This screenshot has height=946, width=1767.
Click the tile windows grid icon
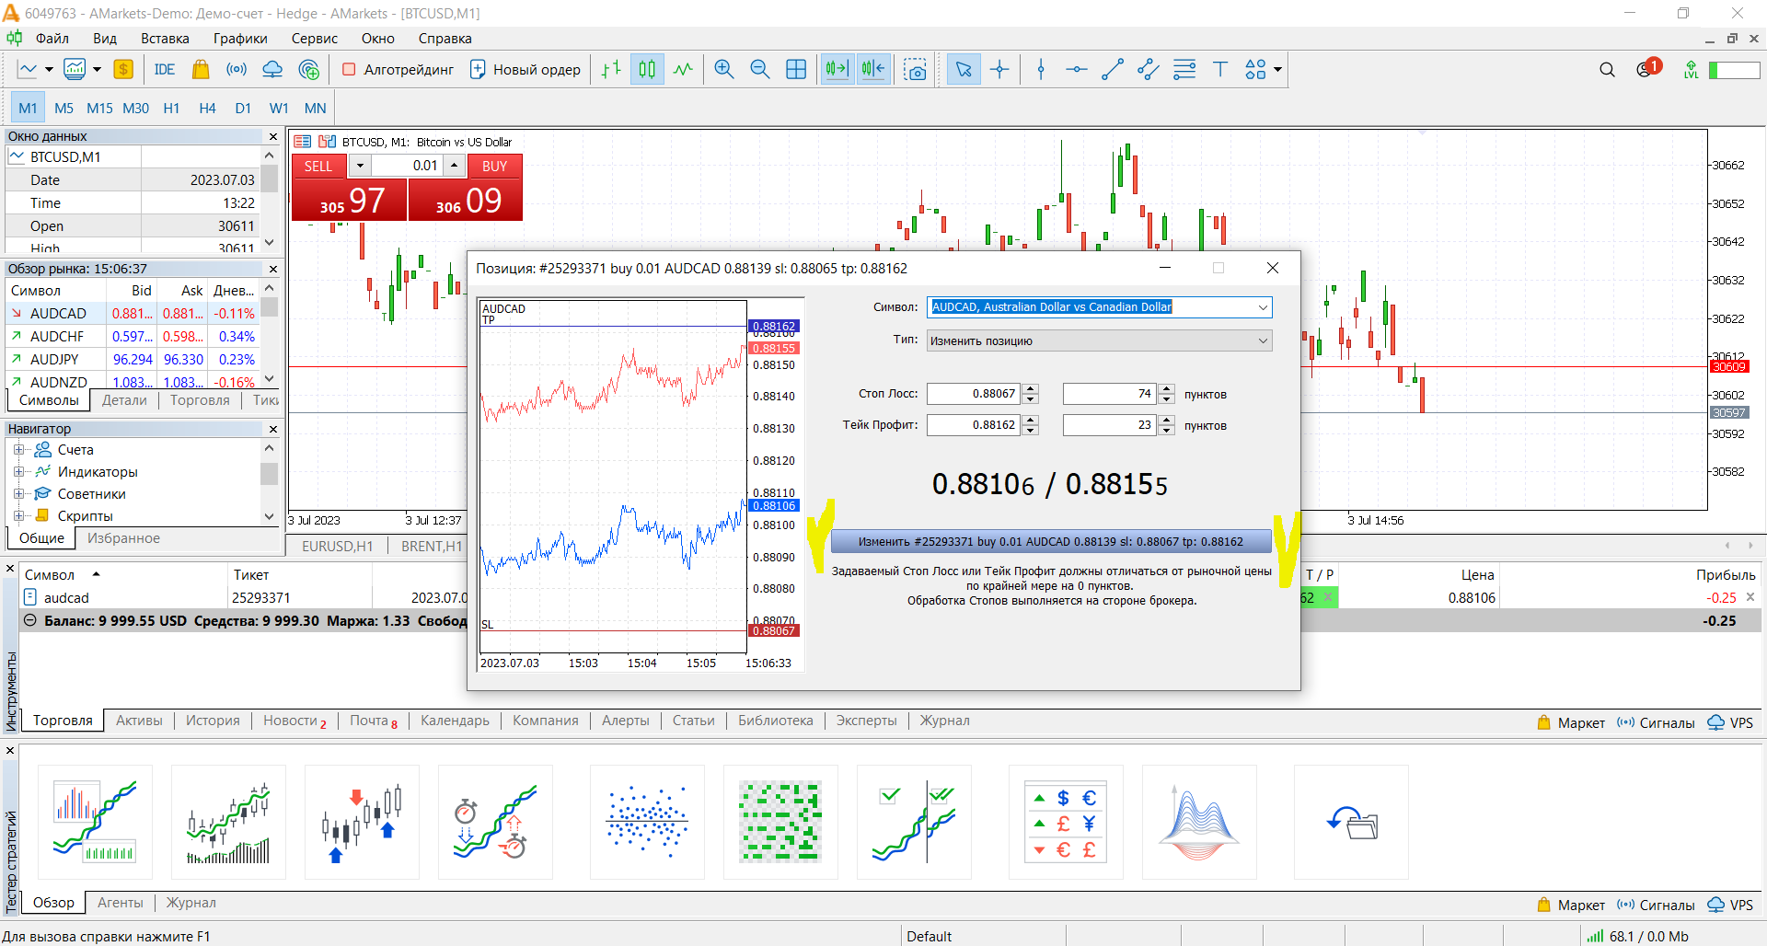pos(796,70)
